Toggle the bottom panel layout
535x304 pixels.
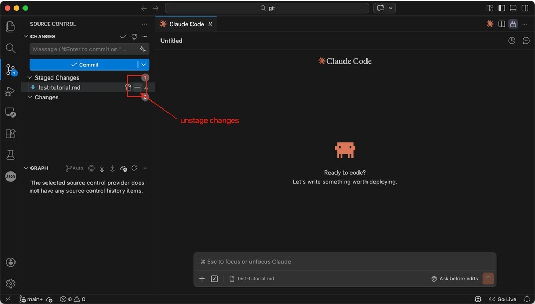coord(513,8)
